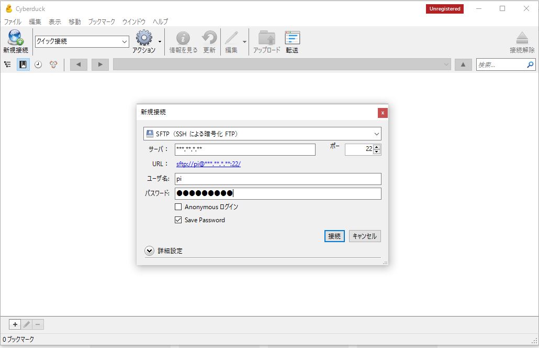Open the Bonjour view icon
539x348 pixels.
(53, 64)
